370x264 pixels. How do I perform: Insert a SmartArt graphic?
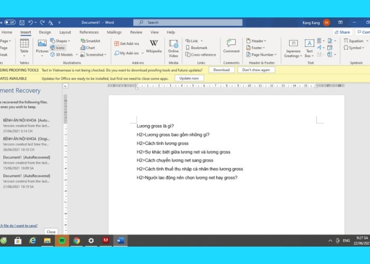click(90, 41)
